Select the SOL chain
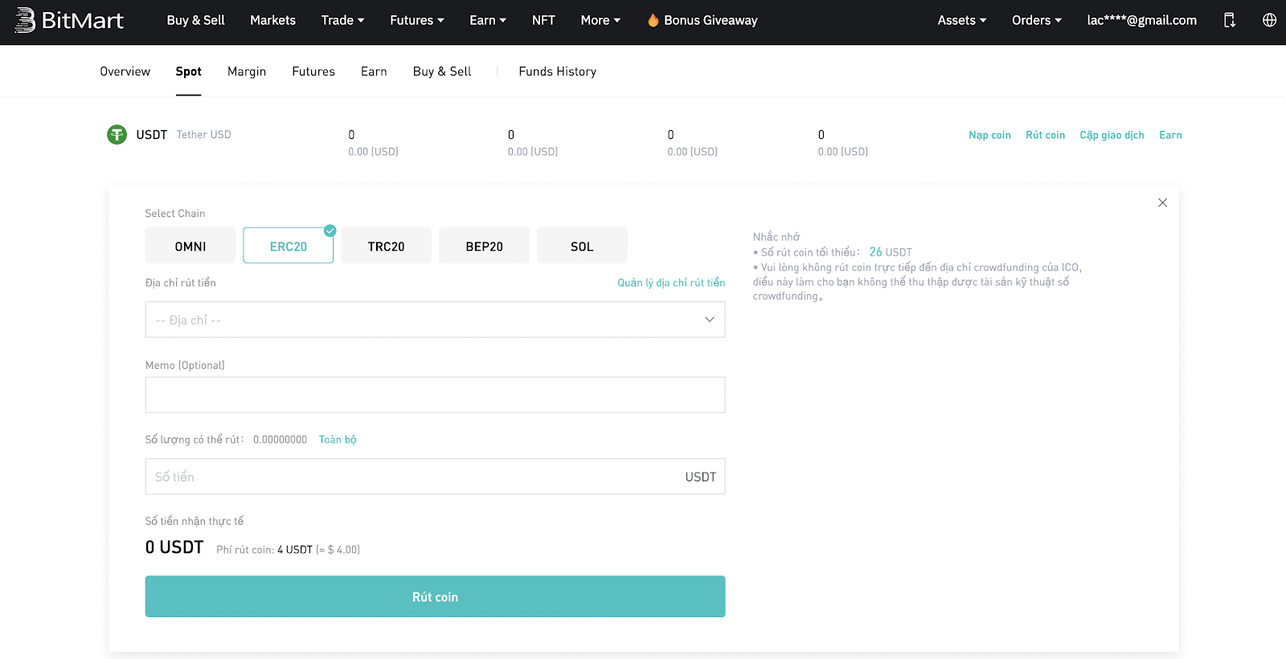 582,246
